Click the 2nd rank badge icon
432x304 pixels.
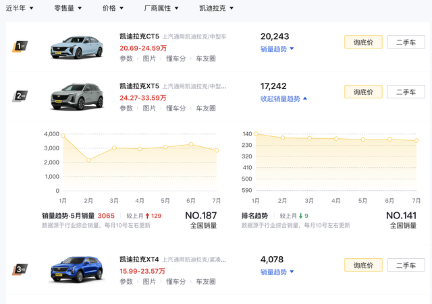coord(20,96)
